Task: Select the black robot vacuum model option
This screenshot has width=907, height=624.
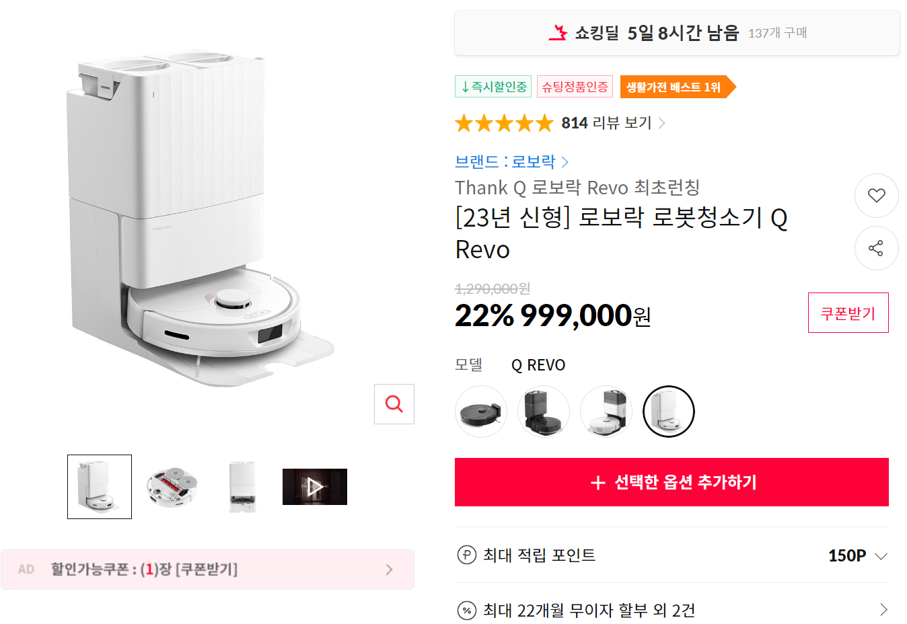Action: [x=480, y=411]
